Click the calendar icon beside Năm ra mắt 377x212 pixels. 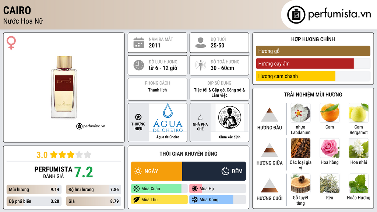pyautogui.click(x=139, y=43)
